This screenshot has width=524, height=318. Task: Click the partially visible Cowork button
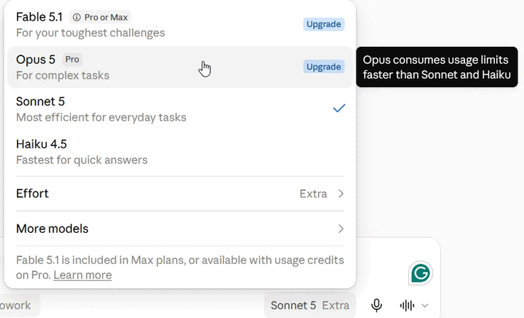pos(19,305)
